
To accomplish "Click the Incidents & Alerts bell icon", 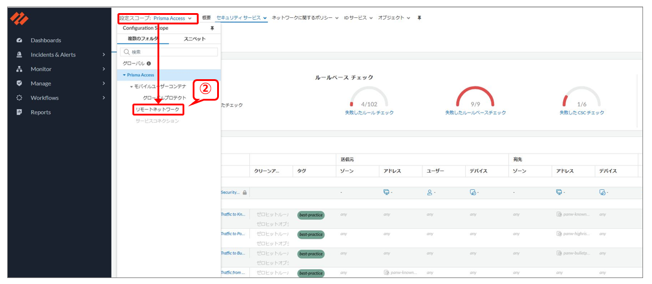I will click(x=19, y=55).
